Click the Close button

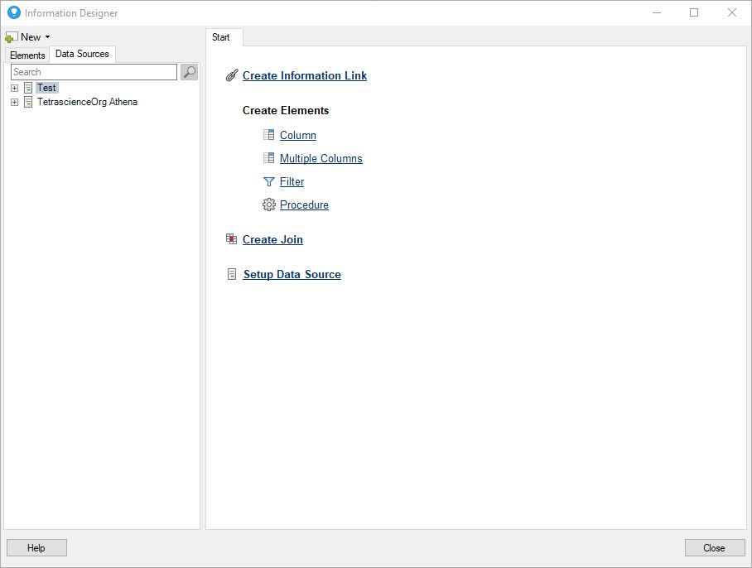click(714, 547)
